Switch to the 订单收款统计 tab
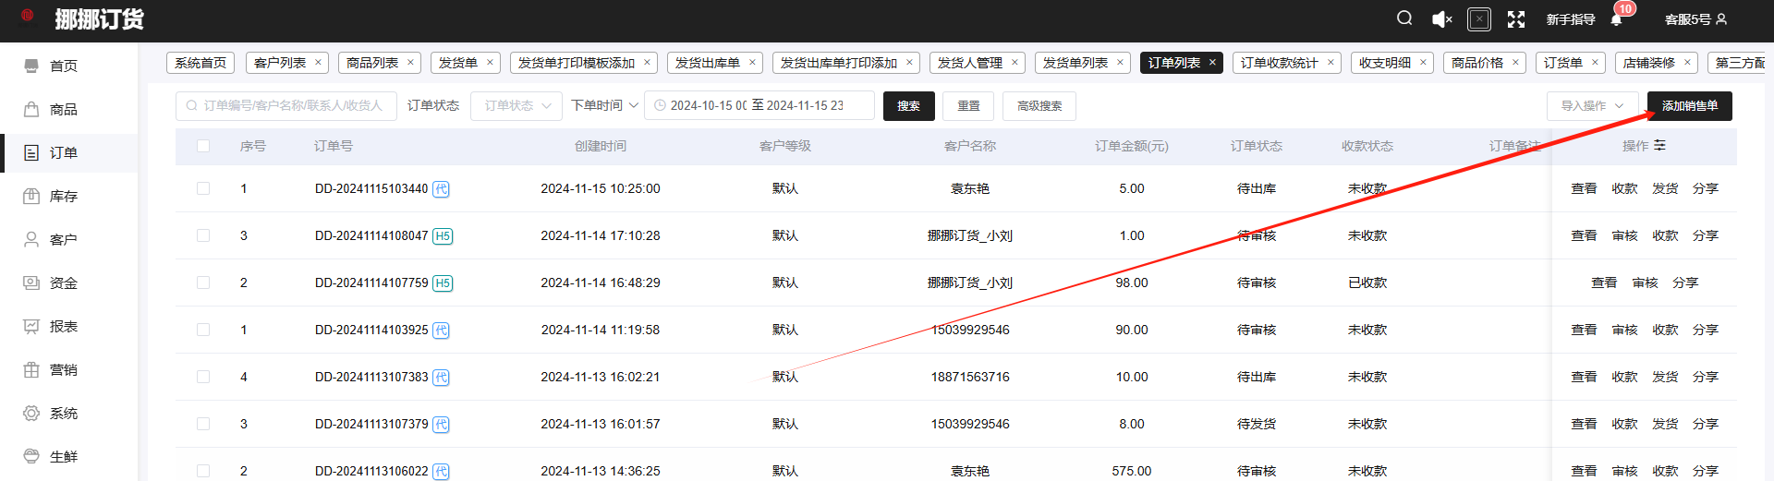 coord(1279,63)
